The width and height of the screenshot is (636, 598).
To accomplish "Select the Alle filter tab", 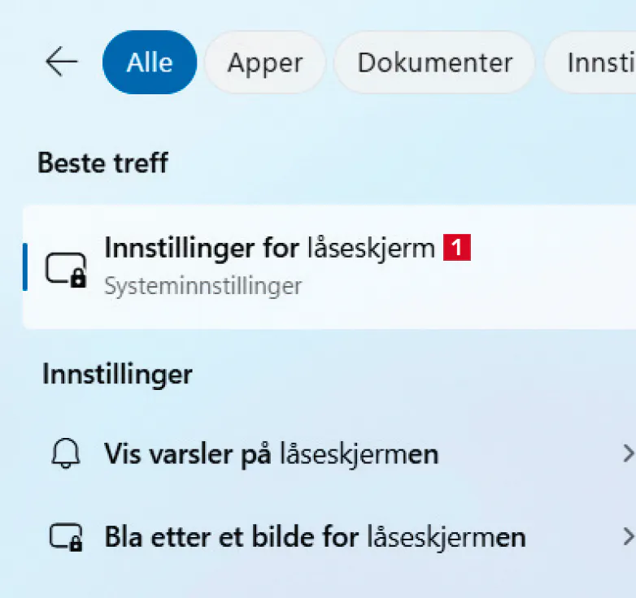I will point(150,63).
